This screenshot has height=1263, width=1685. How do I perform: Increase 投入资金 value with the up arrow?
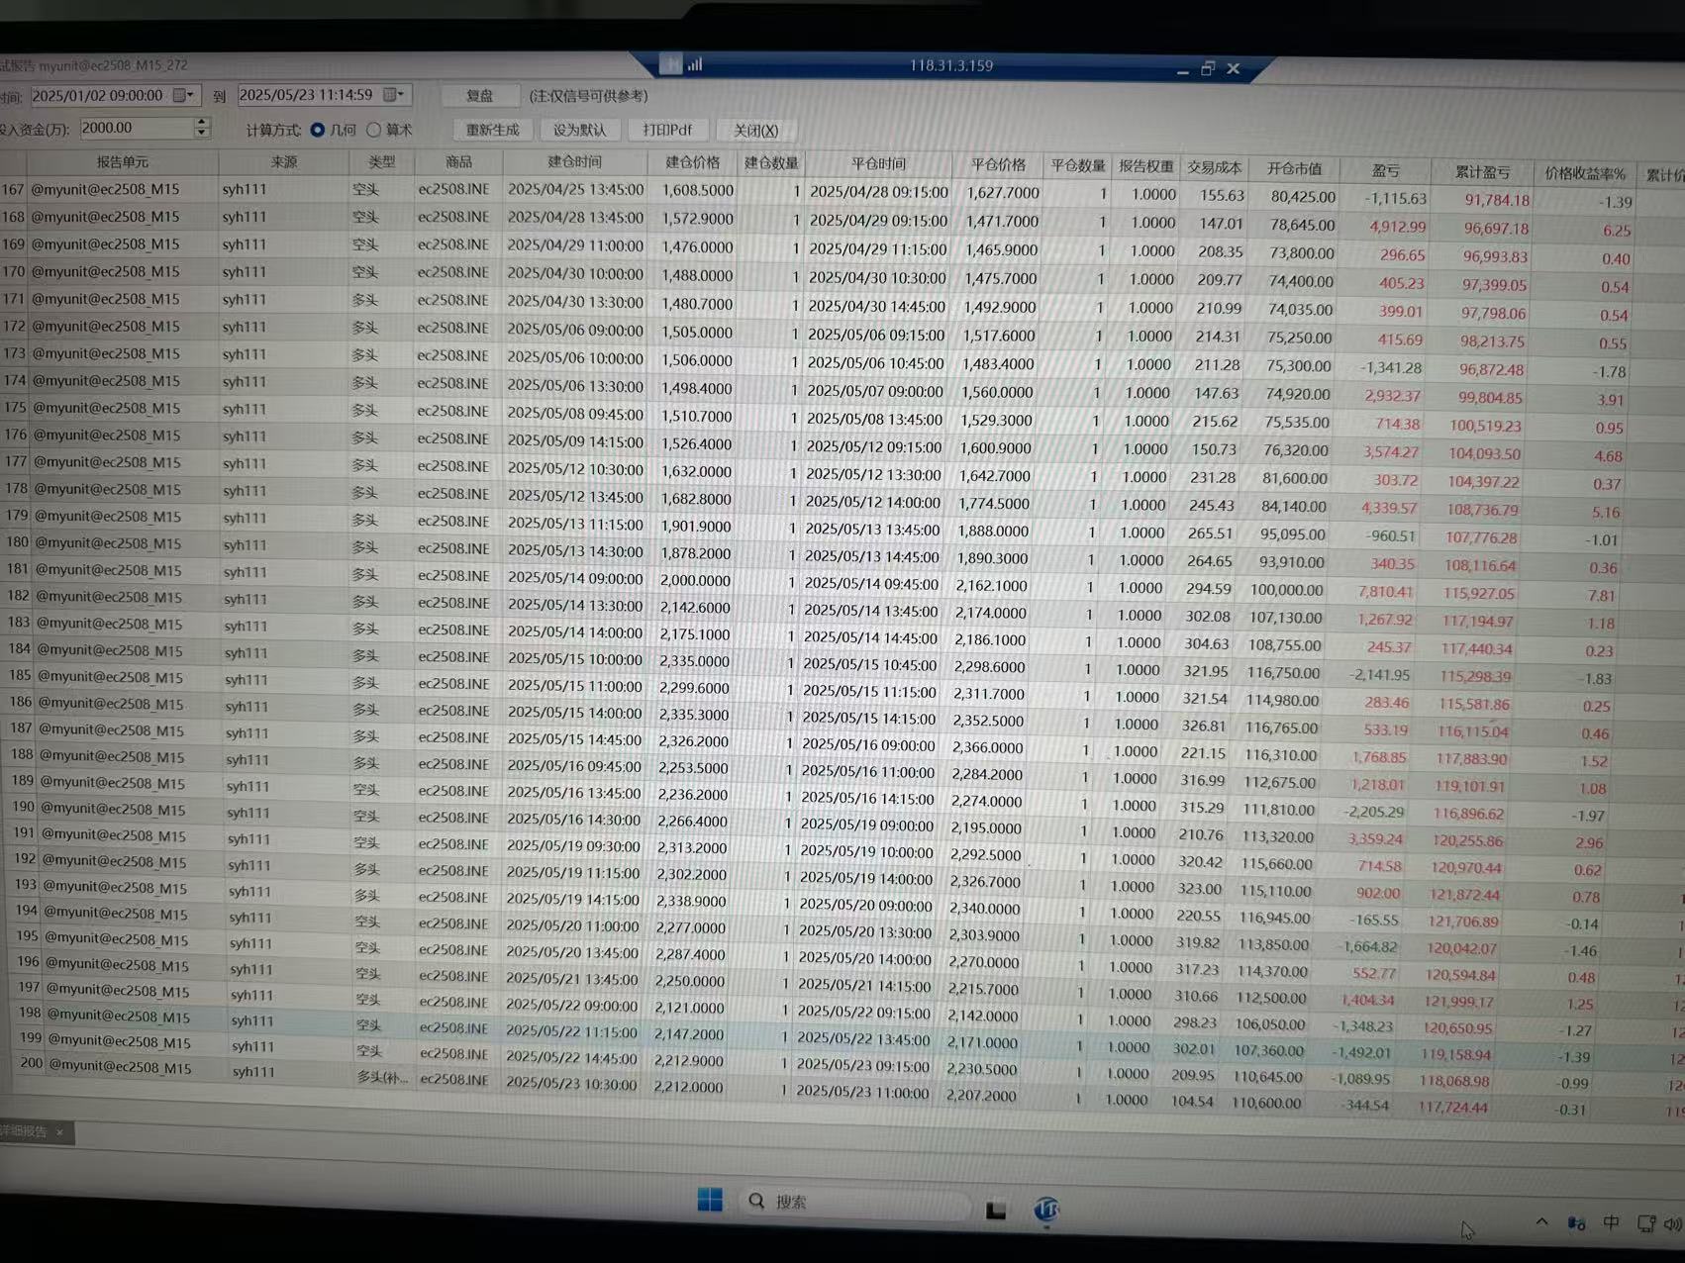coord(202,123)
